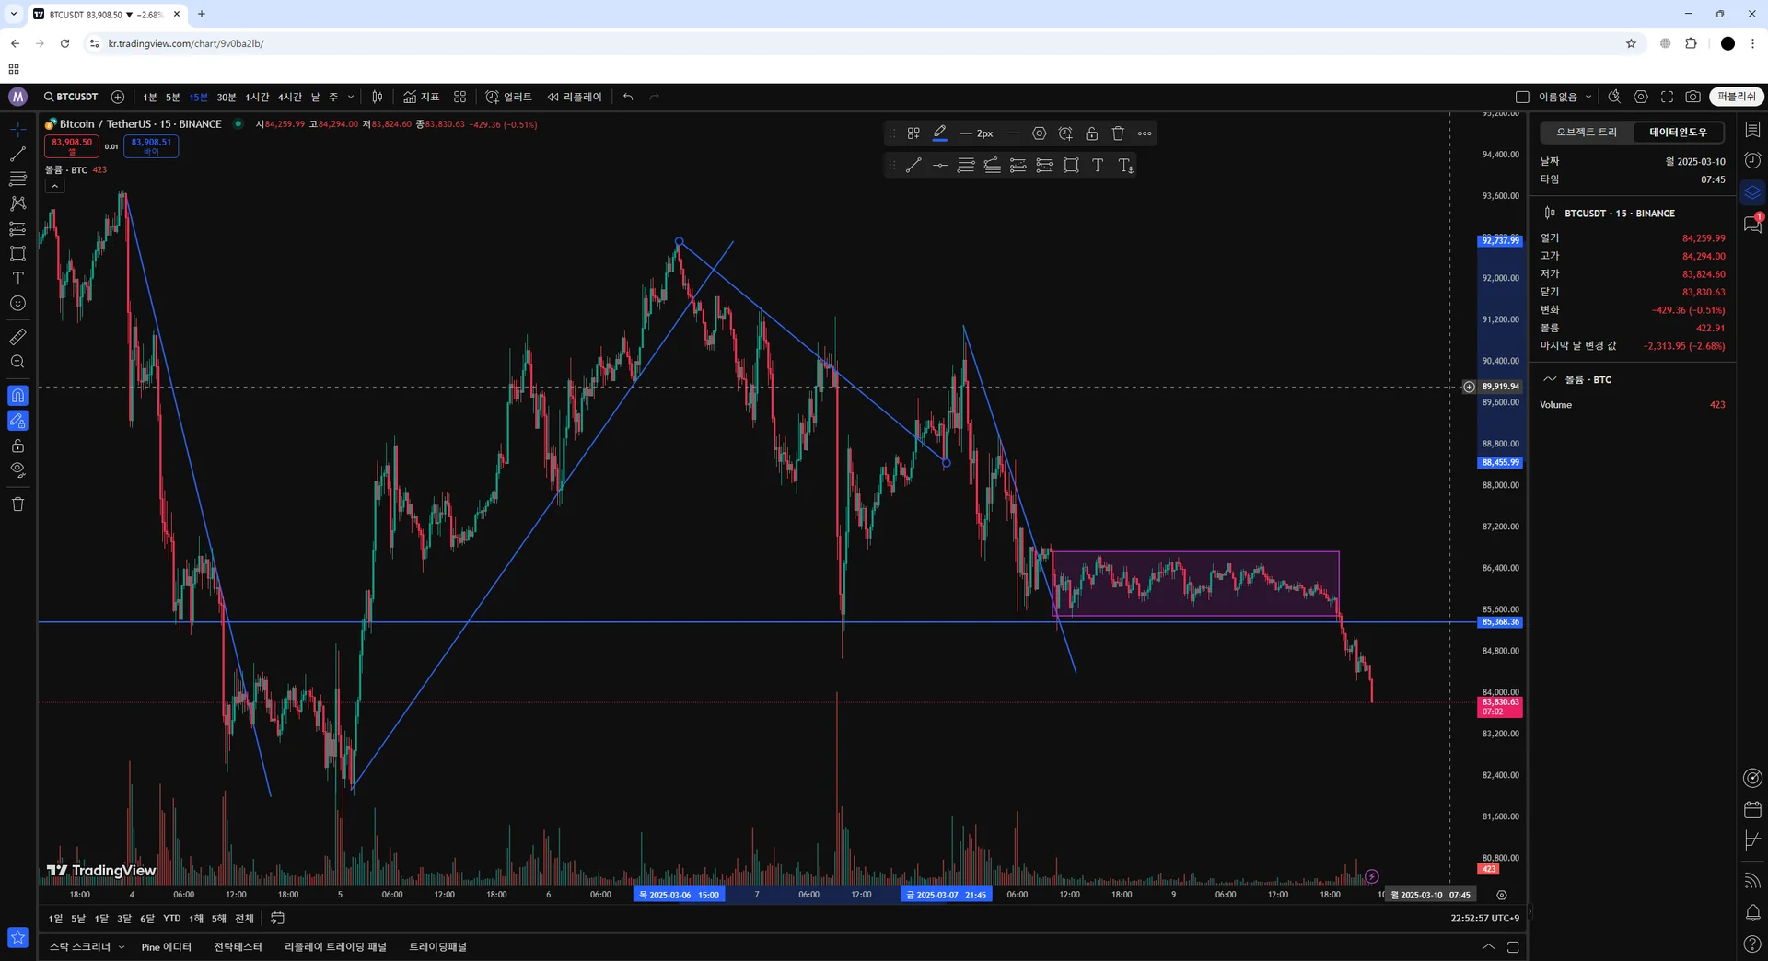
Task: Switch to the 오브젝트 트리 tab
Action: pos(1587,133)
